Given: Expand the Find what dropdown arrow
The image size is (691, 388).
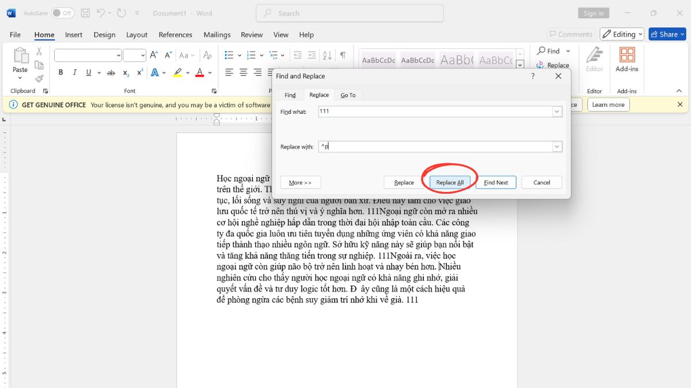Looking at the screenshot, I should pos(557,112).
